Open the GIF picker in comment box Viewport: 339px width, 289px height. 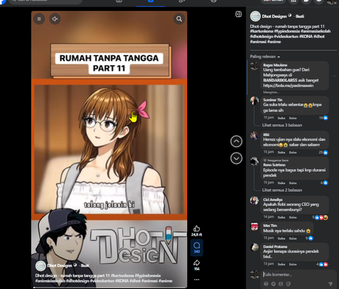281,284
